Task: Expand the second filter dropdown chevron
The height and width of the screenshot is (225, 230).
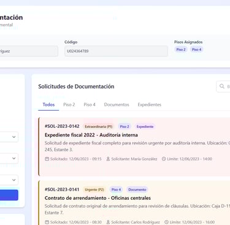Action: pos(13,158)
